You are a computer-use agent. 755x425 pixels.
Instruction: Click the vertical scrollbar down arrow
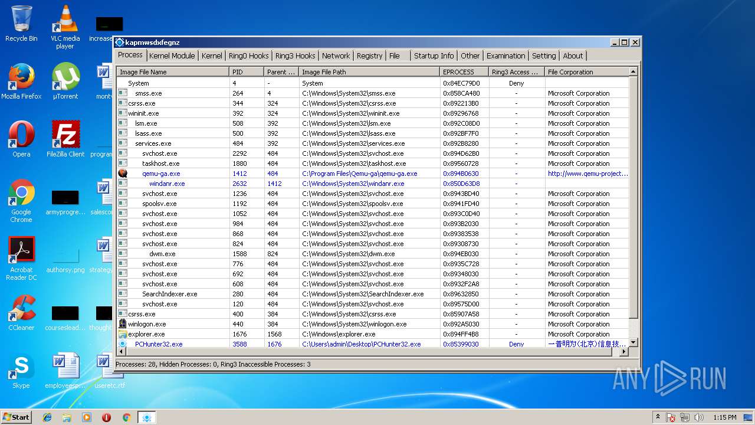(633, 342)
